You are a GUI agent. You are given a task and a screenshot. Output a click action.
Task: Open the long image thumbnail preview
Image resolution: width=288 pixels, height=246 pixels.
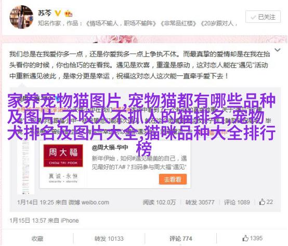click(25, 167)
